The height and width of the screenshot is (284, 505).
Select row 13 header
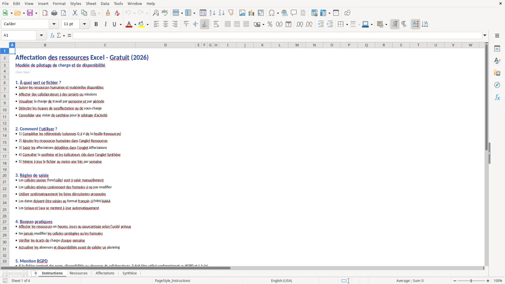(5, 129)
